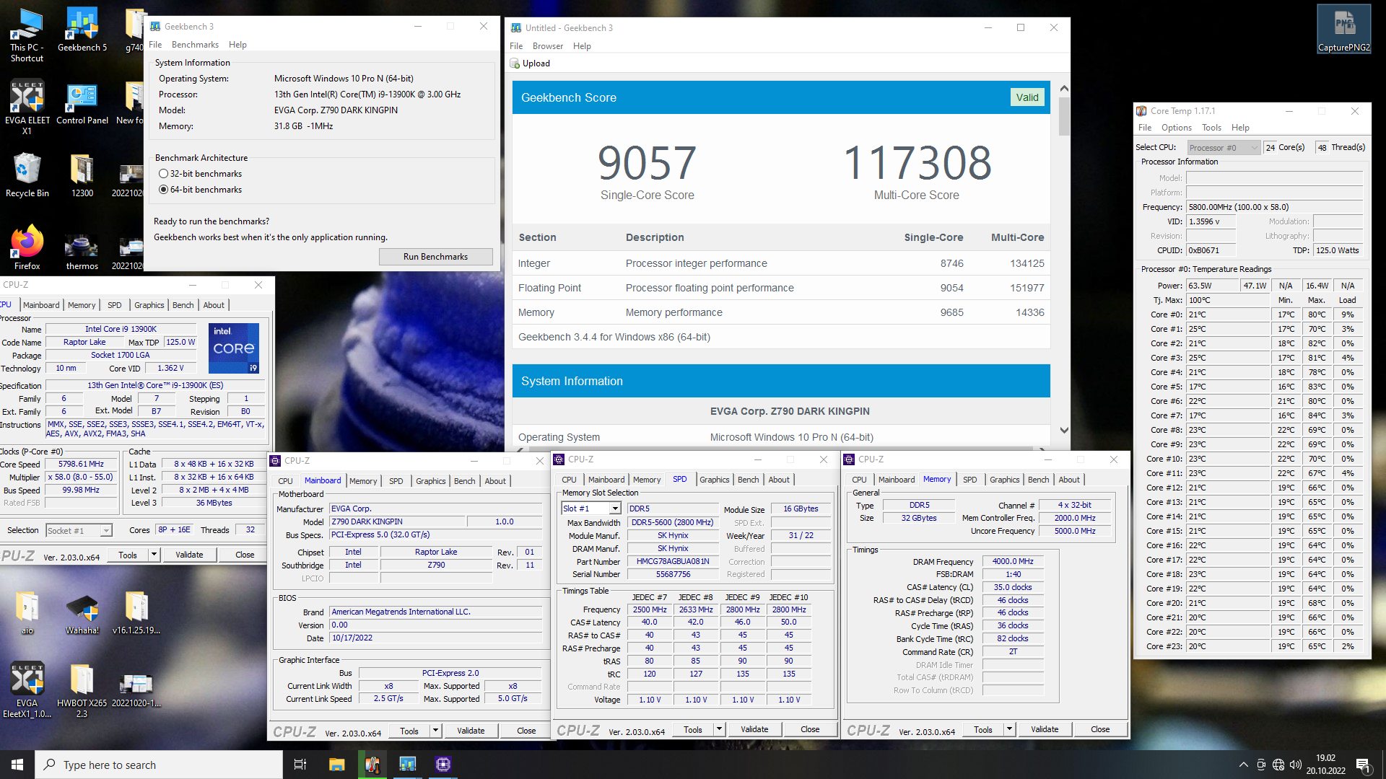1386x779 pixels.
Task: Click 151977 Floating Point Multi-Core value
Action: 1027,288
